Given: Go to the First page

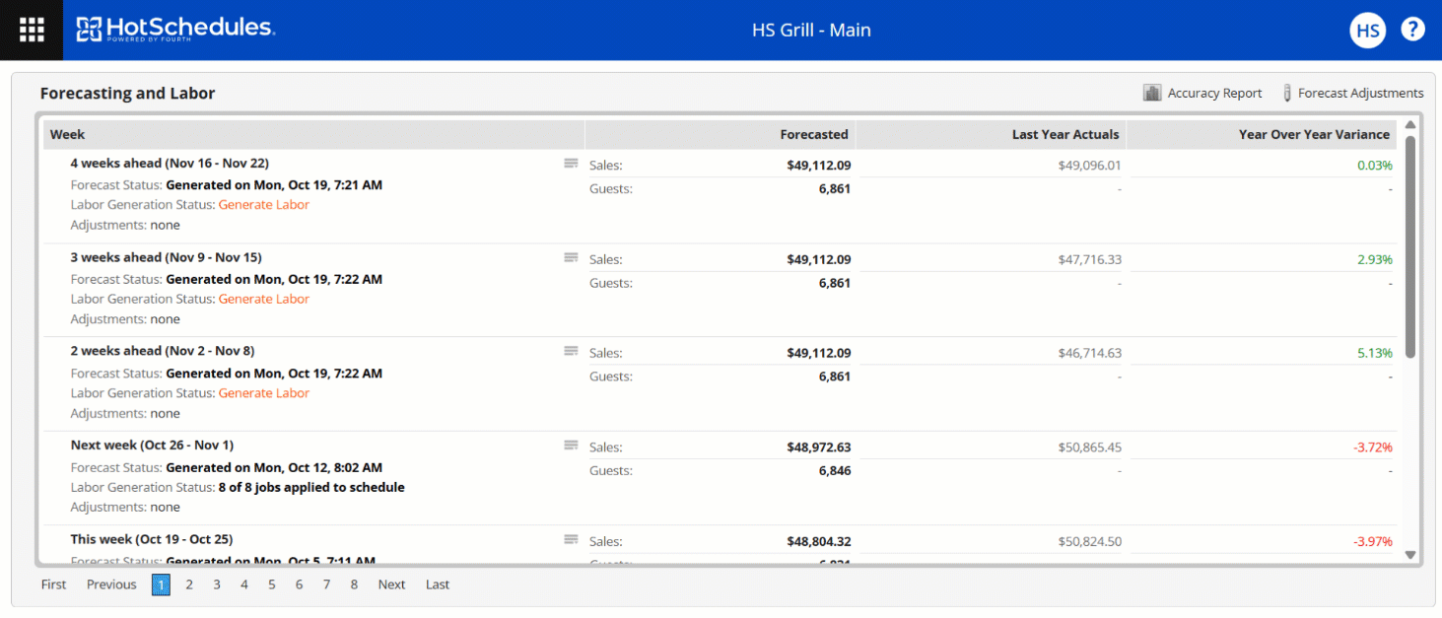Looking at the screenshot, I should [x=54, y=584].
